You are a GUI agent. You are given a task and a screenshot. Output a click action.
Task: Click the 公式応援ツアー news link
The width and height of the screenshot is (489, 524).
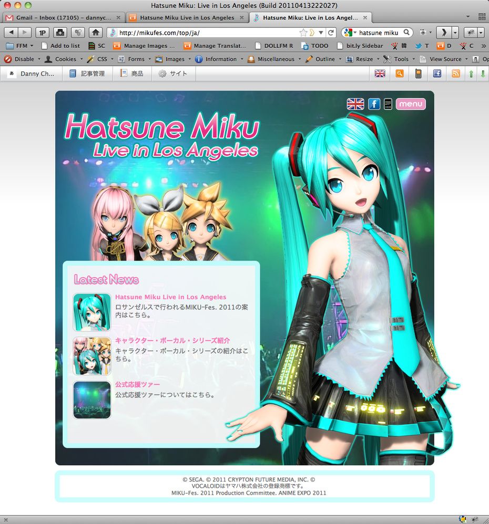137,385
